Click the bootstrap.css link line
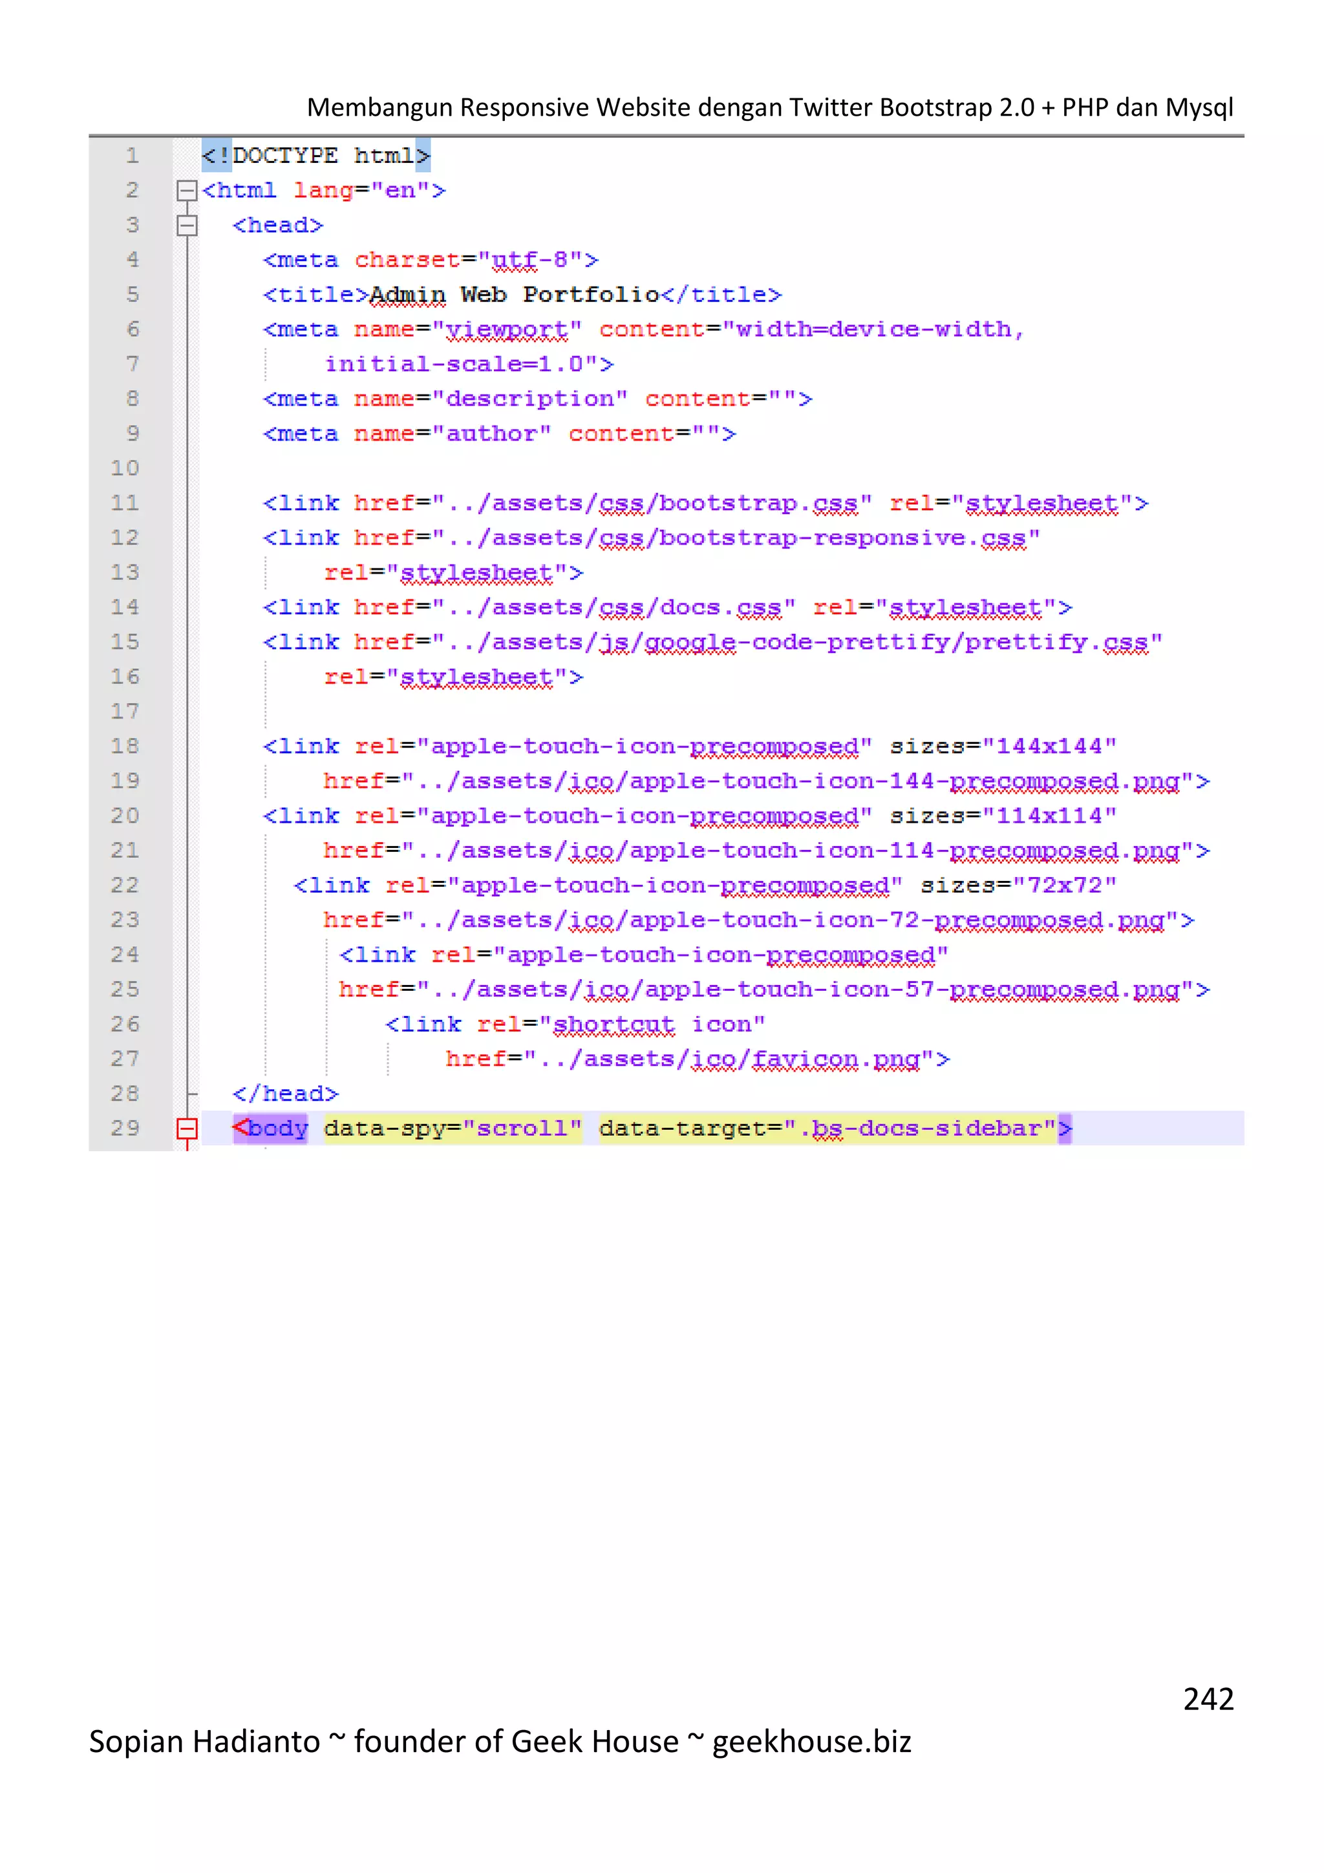 pos(705,503)
